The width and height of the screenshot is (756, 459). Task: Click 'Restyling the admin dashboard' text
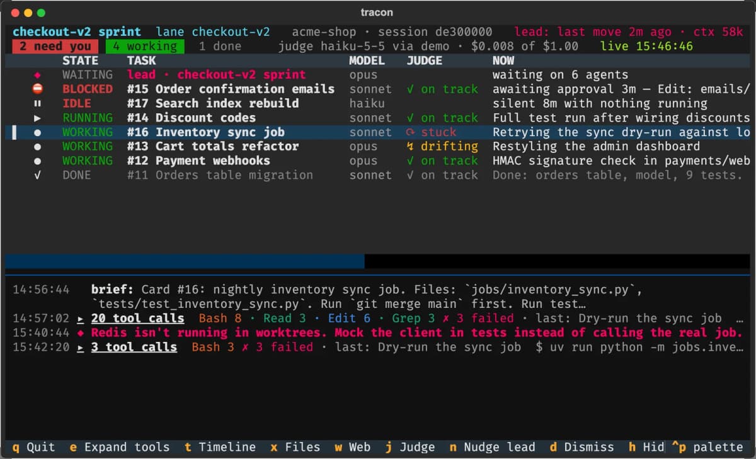[596, 147]
